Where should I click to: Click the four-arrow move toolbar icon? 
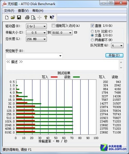point(39,17)
